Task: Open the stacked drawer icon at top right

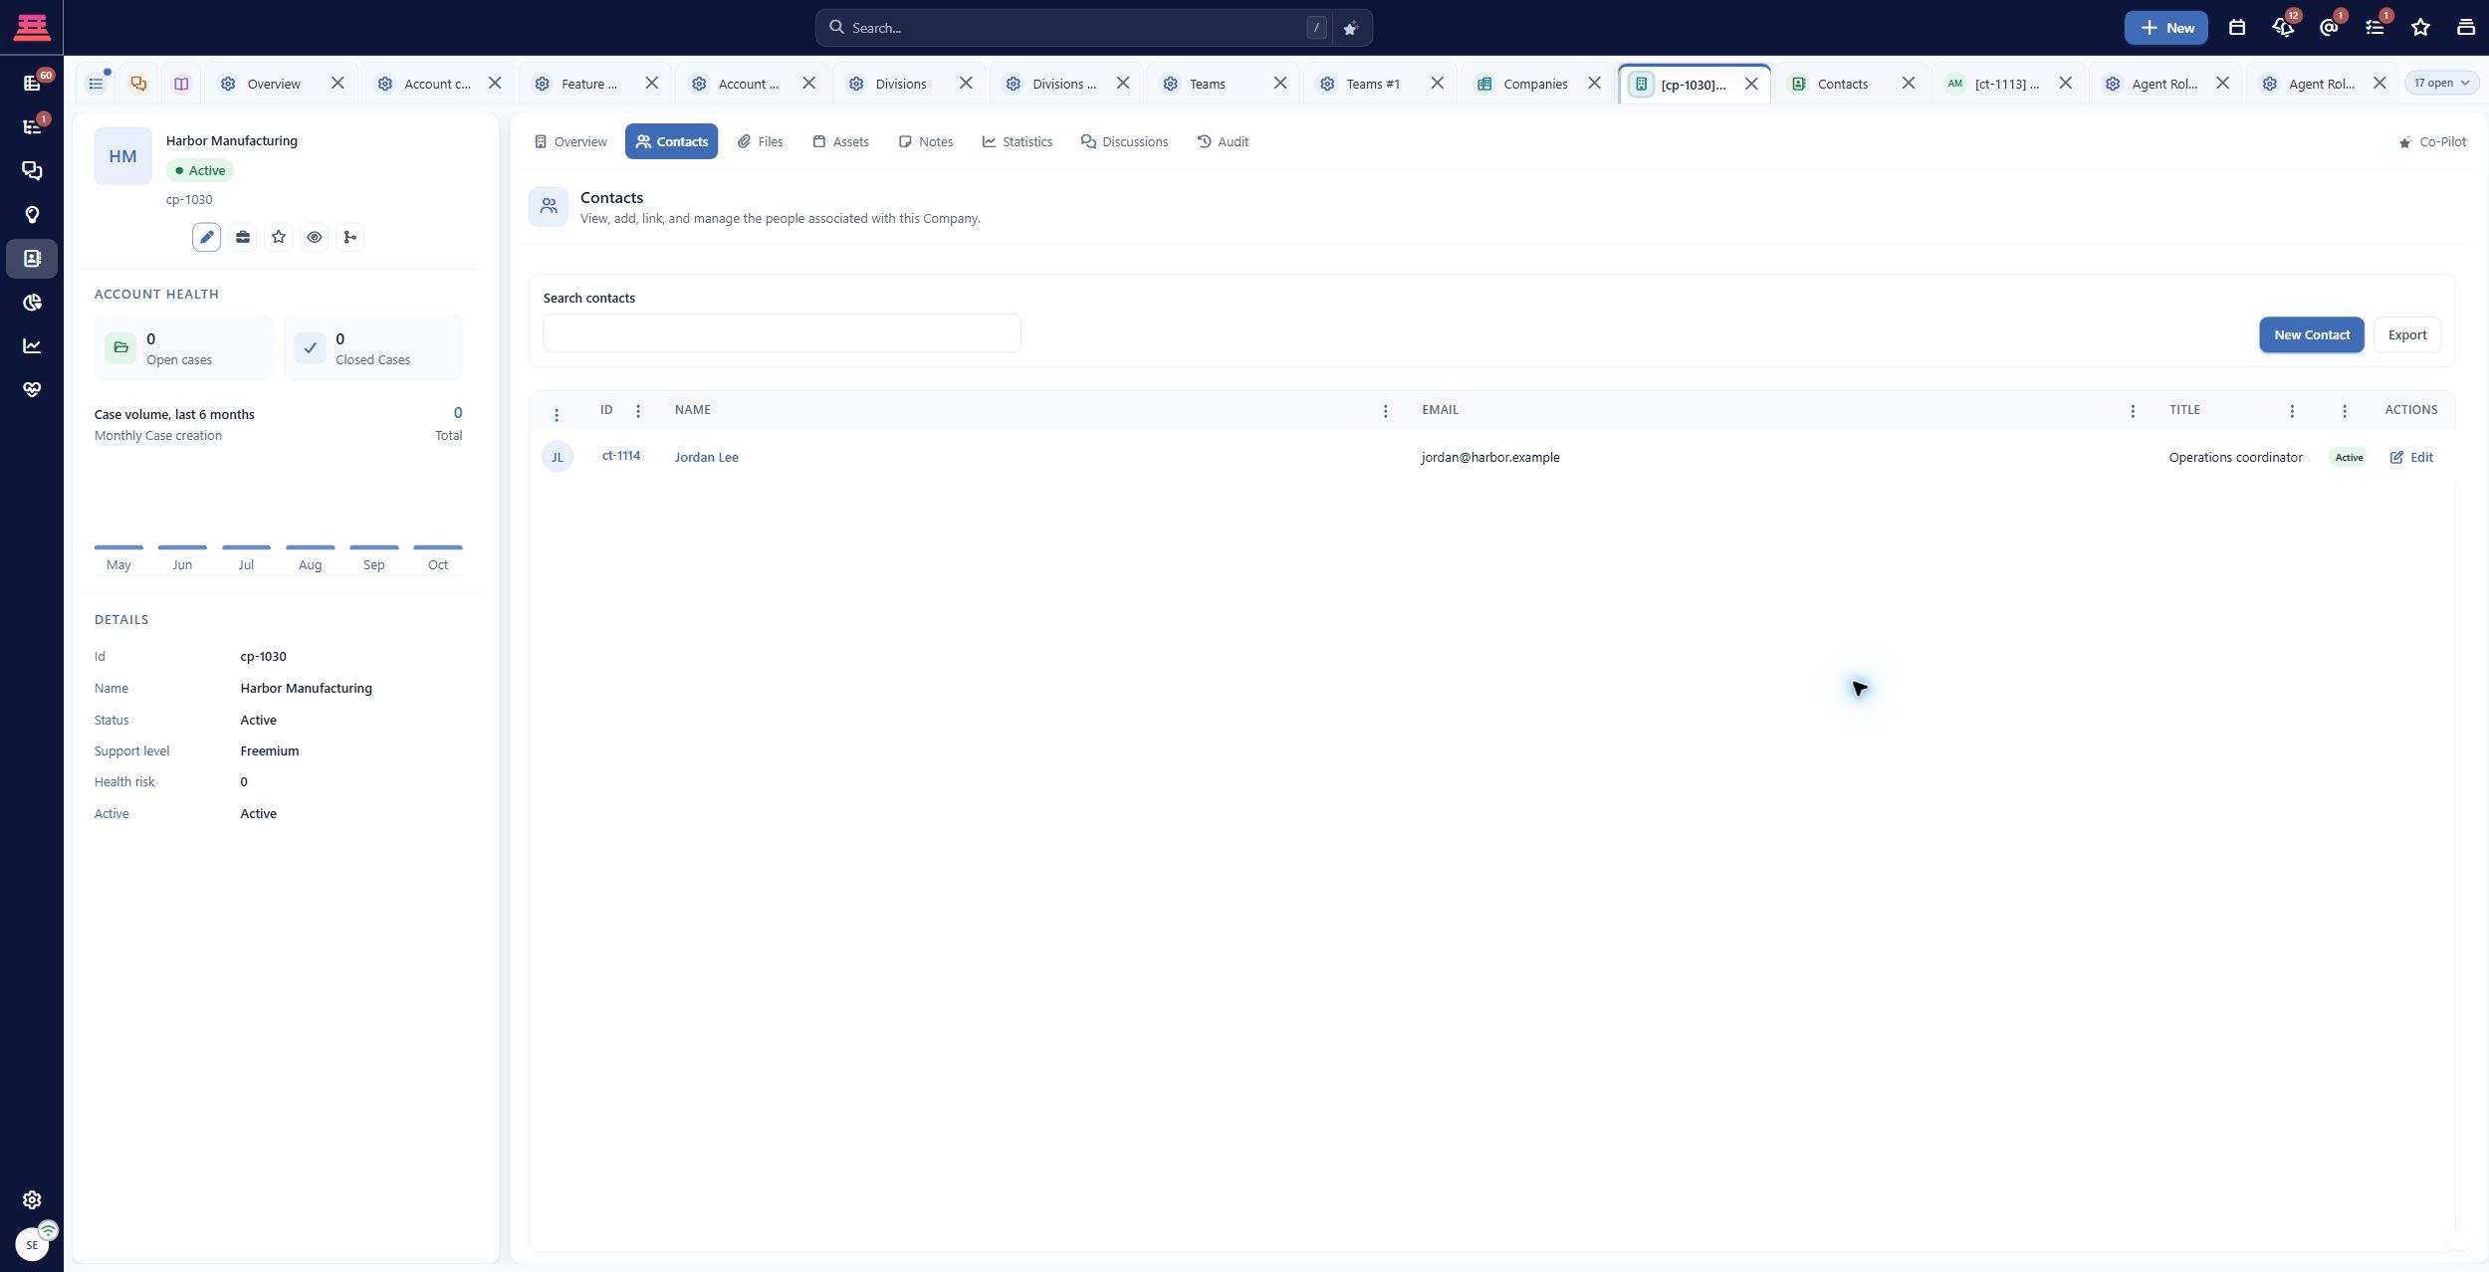Action: (x=2466, y=28)
